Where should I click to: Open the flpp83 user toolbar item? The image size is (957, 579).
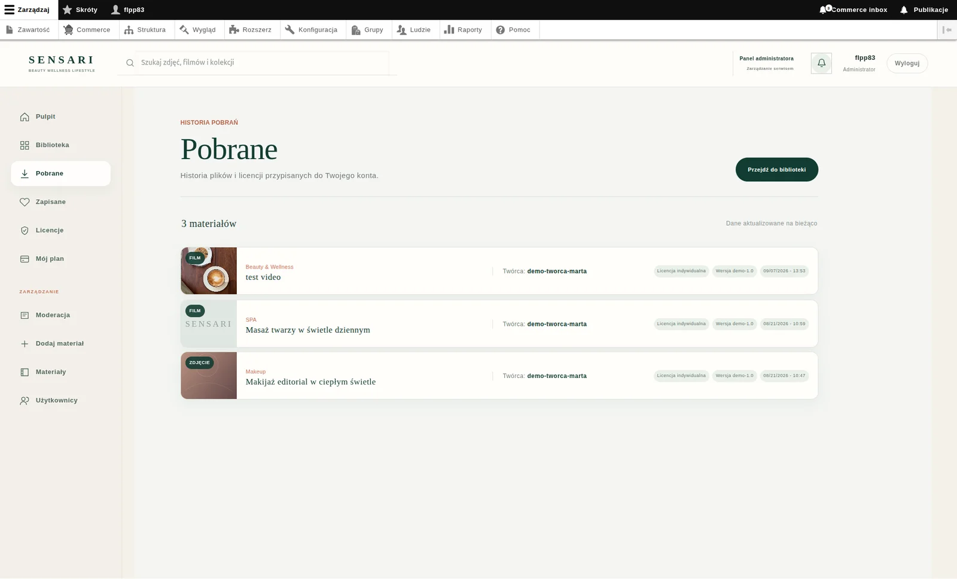[x=127, y=10]
